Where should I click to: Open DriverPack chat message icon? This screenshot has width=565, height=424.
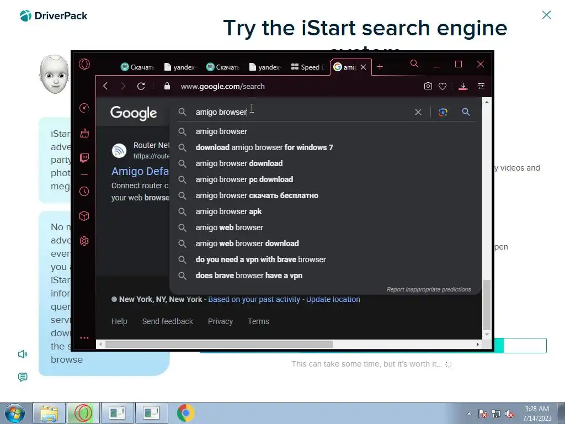tap(22, 377)
